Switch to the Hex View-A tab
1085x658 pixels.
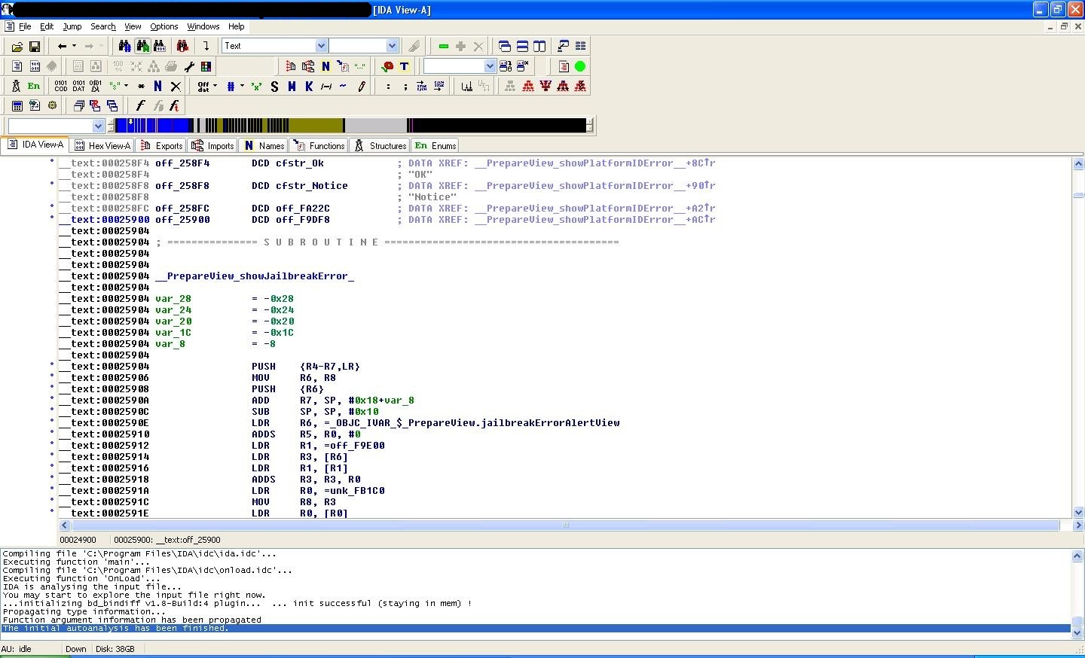click(102, 145)
